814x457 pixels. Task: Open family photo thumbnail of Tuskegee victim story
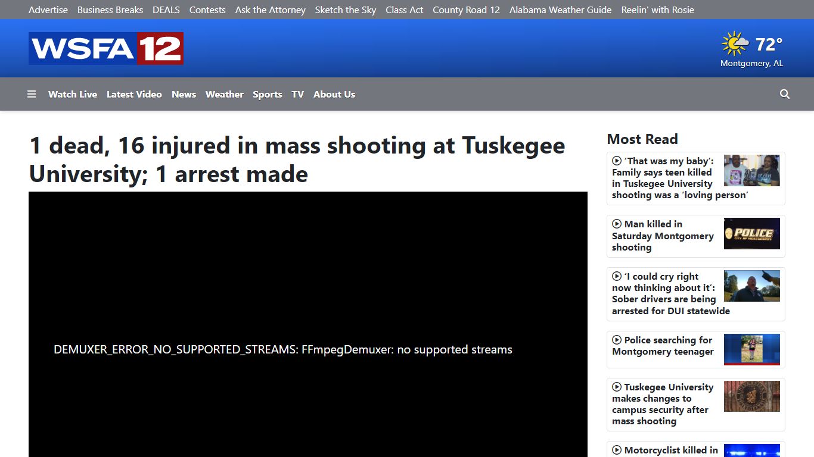click(x=752, y=170)
